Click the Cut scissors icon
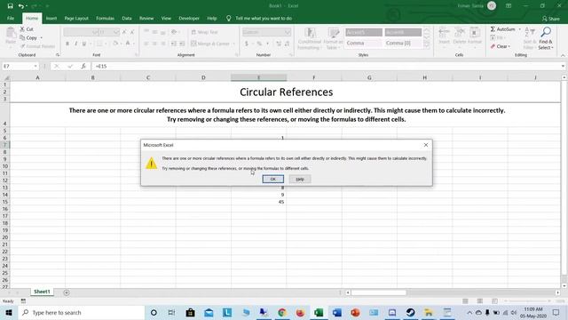 click(22, 29)
